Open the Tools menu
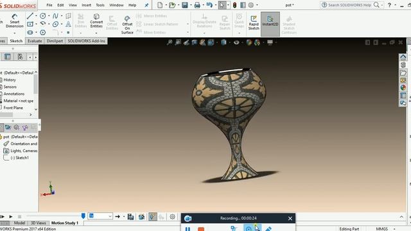Image resolution: width=411 pixels, height=231 pixels. [100, 5]
